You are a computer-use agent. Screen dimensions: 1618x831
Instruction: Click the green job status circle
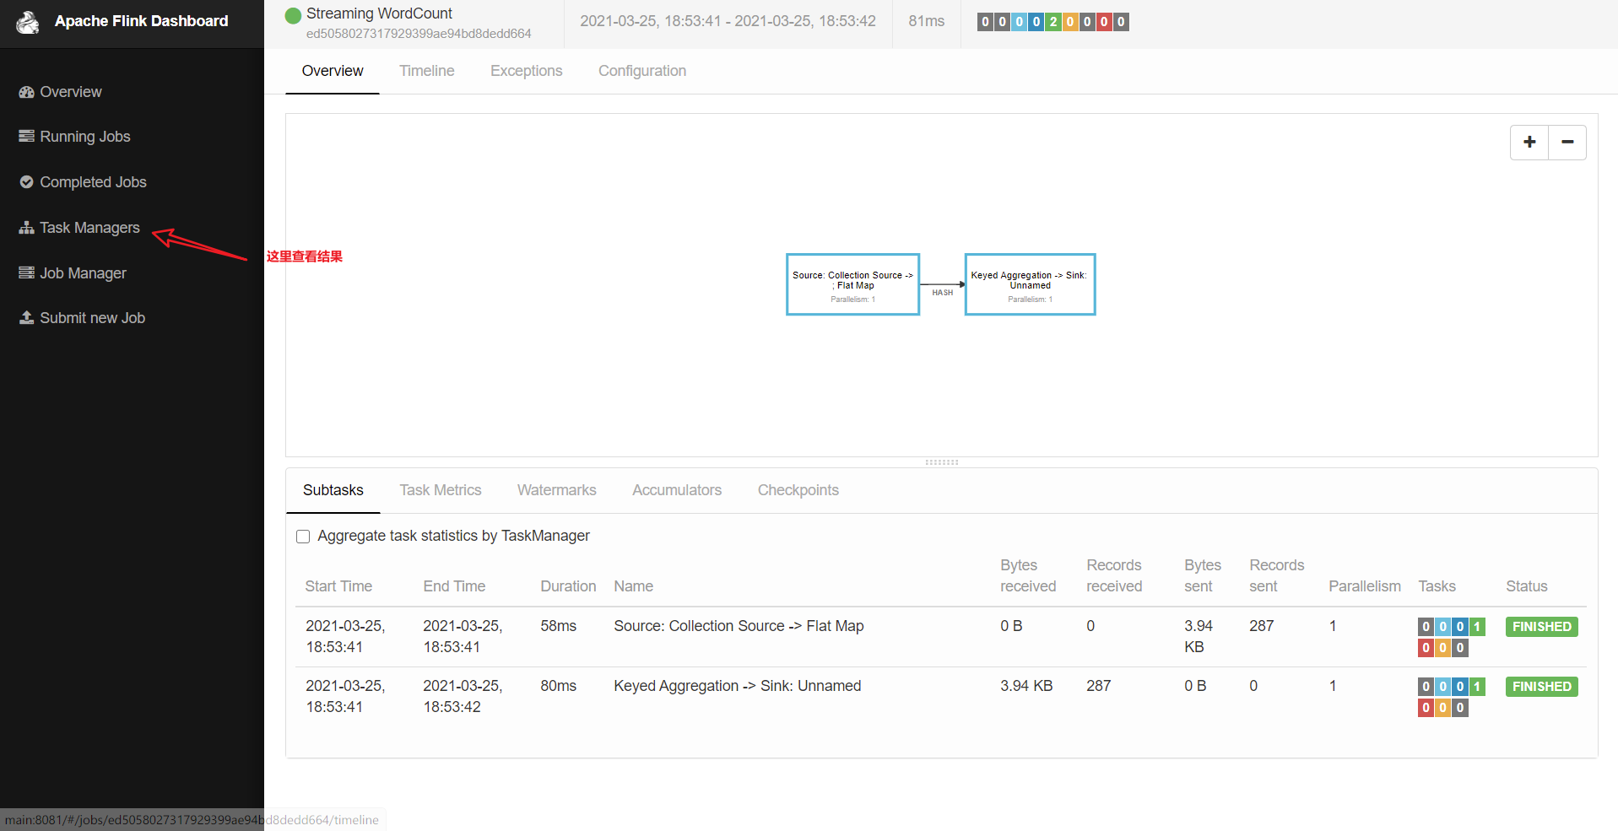click(x=293, y=15)
